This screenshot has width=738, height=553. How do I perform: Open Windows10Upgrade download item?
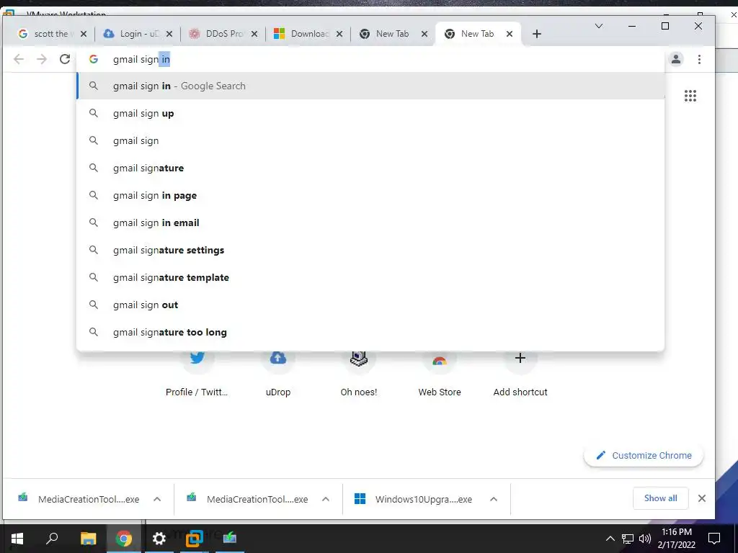pyautogui.click(x=414, y=499)
